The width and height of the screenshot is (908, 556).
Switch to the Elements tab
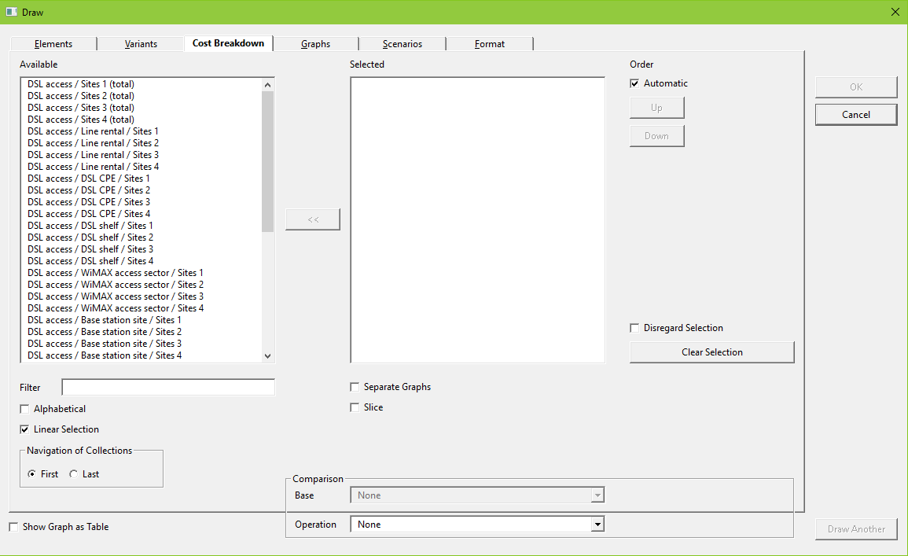point(53,44)
